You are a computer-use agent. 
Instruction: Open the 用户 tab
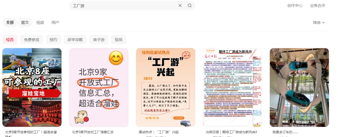click(x=55, y=22)
